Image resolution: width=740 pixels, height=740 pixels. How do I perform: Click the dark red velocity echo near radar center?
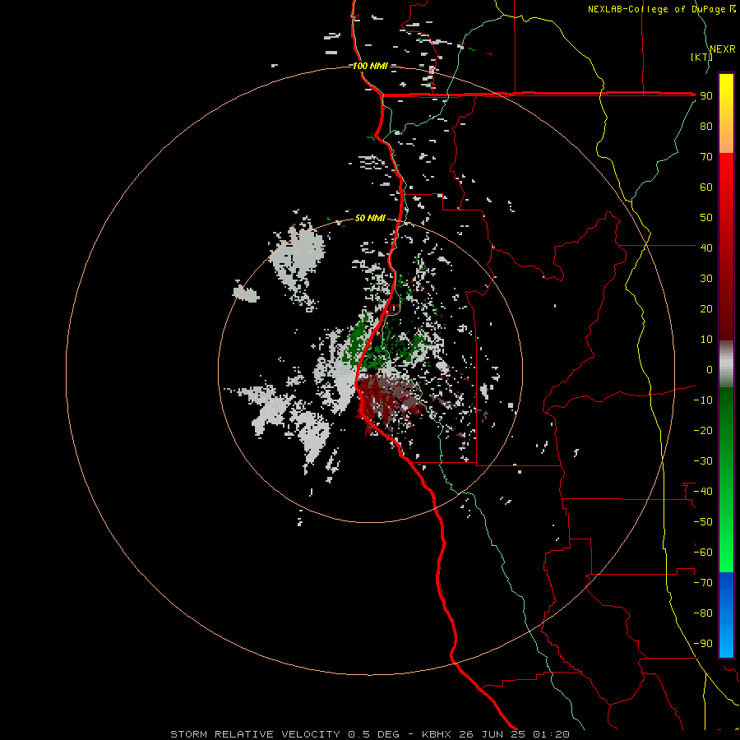[382, 399]
